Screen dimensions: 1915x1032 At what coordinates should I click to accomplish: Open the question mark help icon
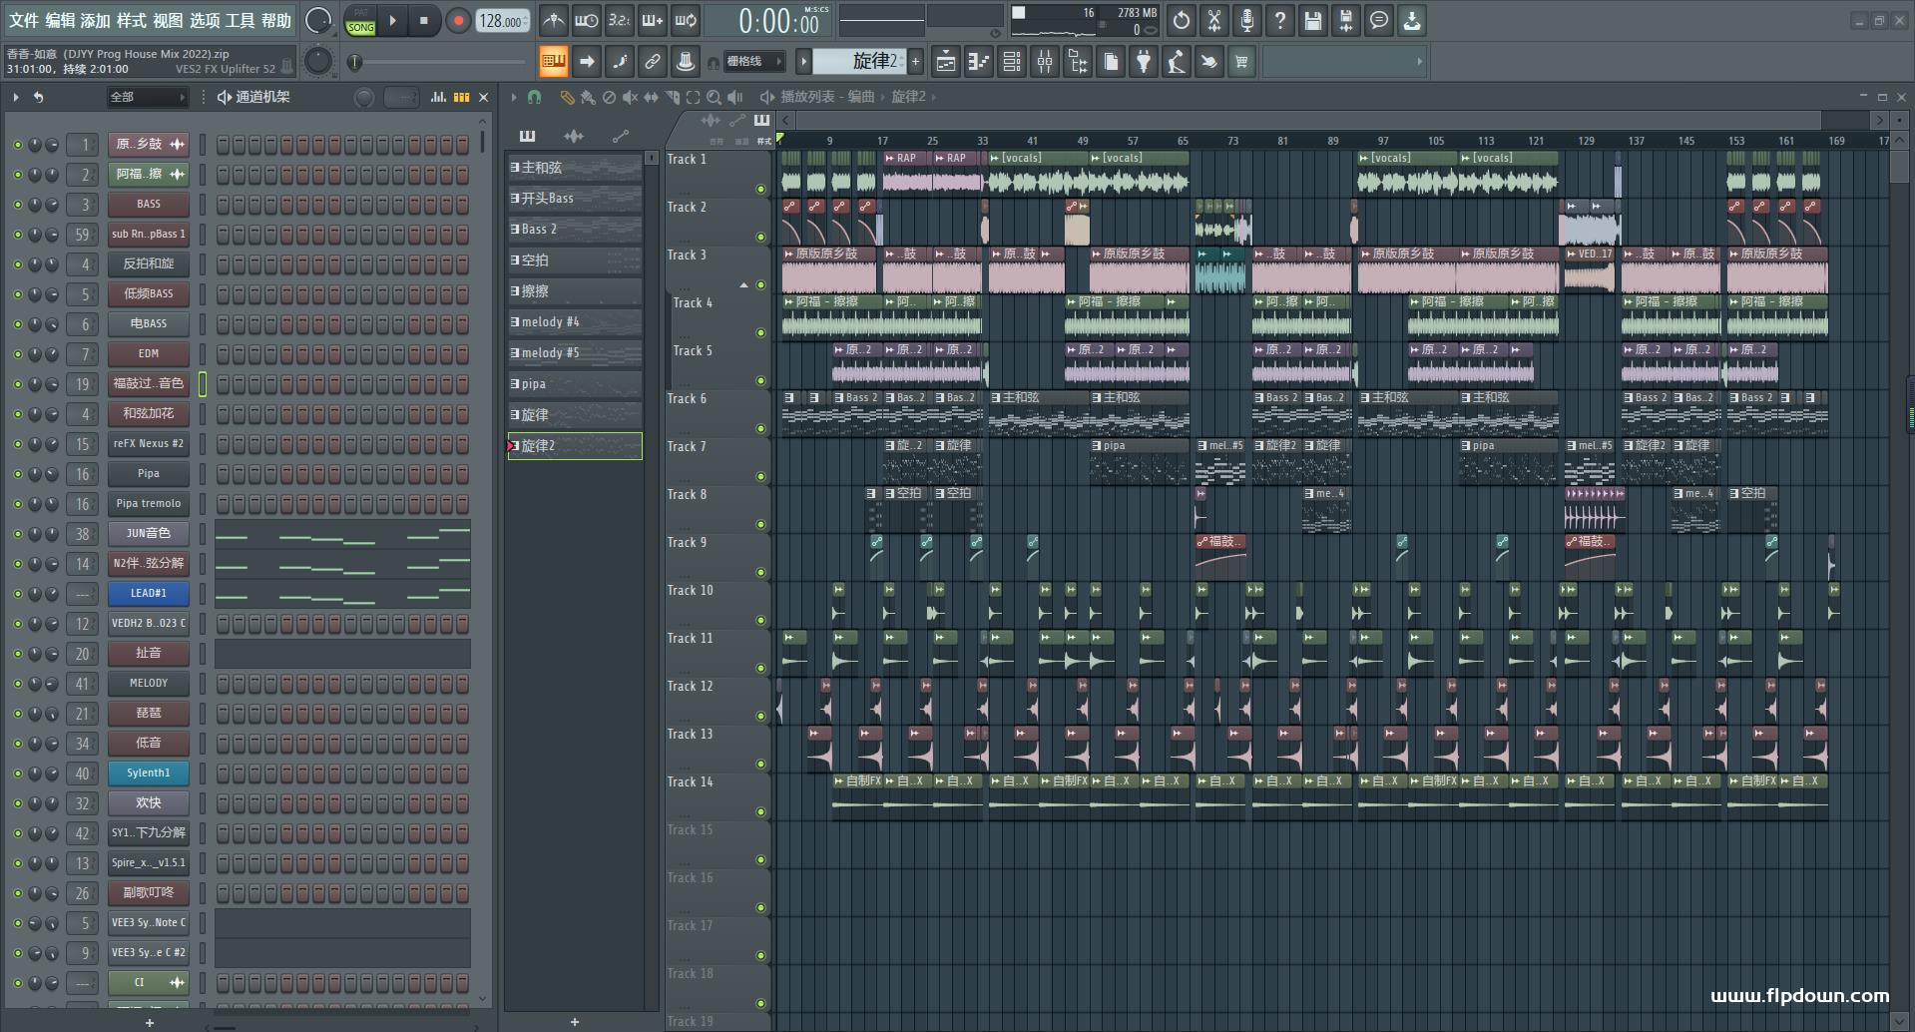1280,21
